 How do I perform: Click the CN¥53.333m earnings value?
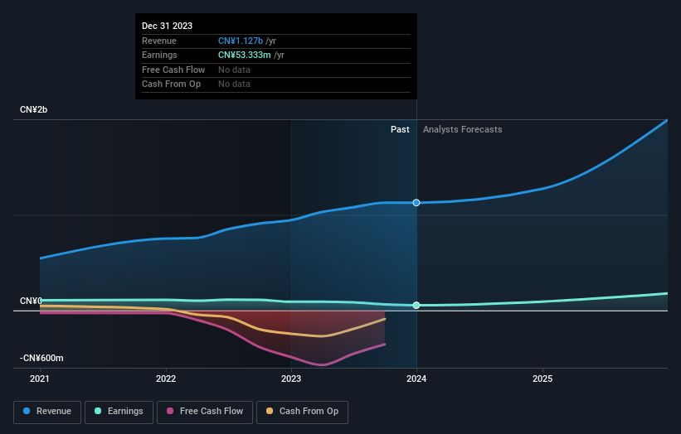point(245,55)
